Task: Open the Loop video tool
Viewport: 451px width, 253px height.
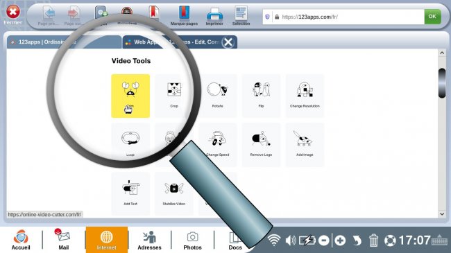Action: [x=130, y=145]
